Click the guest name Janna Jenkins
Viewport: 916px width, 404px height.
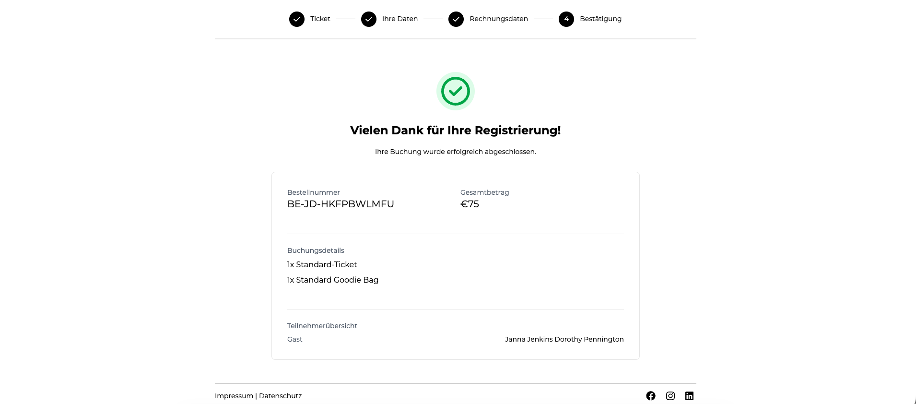coord(528,339)
